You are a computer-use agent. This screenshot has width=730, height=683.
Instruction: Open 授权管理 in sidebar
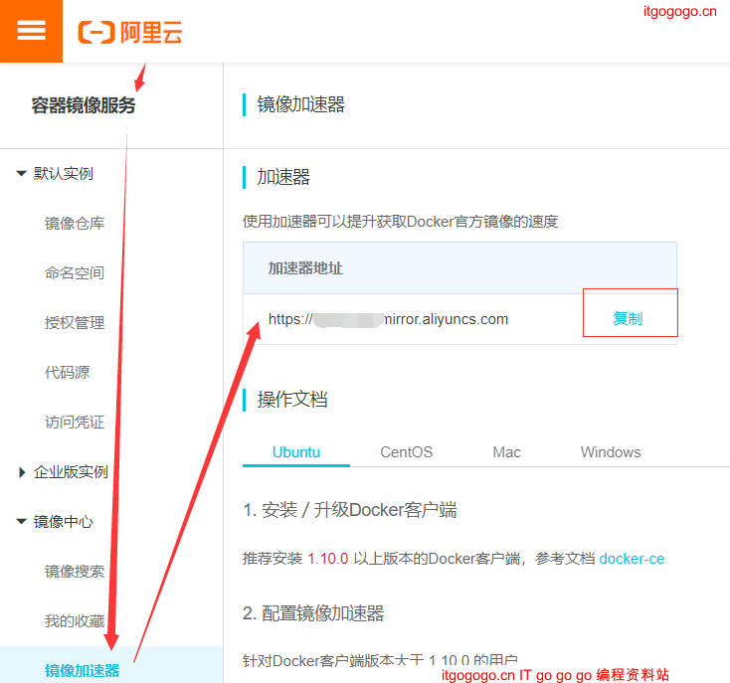click(x=75, y=323)
